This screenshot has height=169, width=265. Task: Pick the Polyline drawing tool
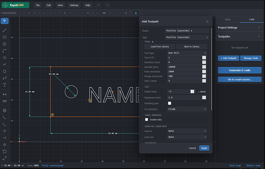coord(5,64)
